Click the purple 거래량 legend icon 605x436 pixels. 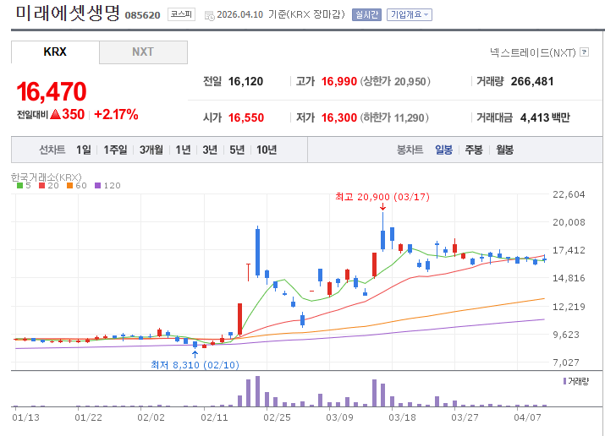(565, 382)
